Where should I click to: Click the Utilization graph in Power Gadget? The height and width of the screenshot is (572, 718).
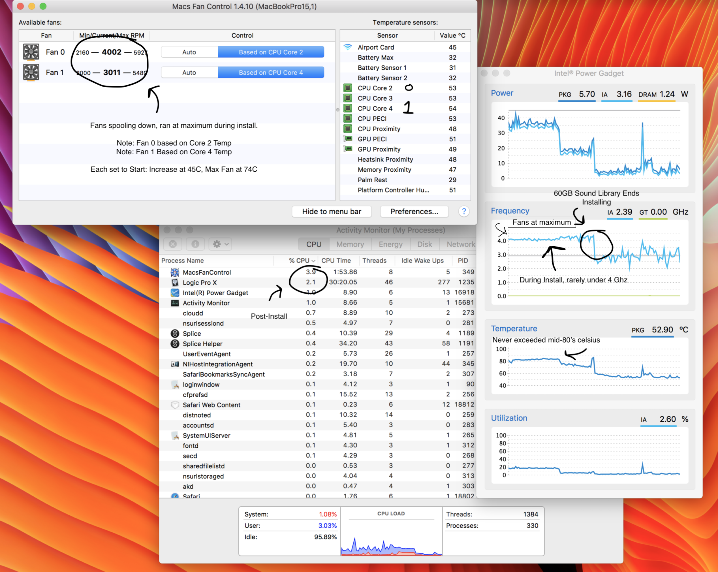(x=589, y=455)
